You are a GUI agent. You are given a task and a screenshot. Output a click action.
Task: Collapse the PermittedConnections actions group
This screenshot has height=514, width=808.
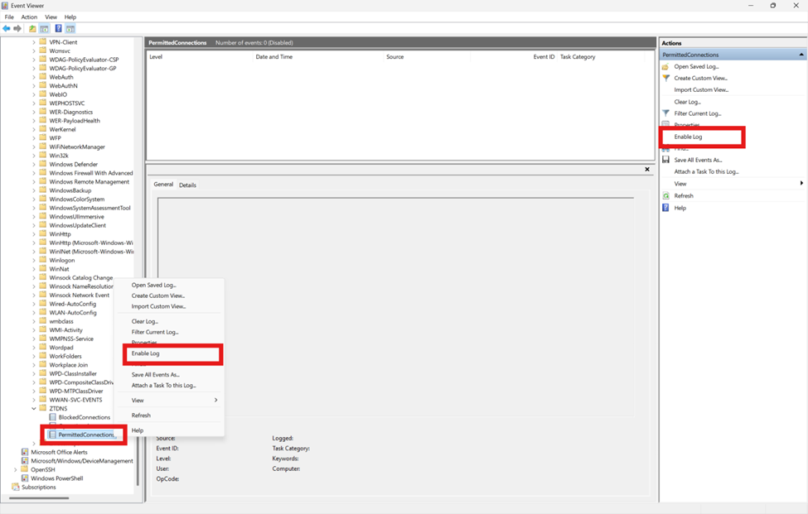click(801, 54)
